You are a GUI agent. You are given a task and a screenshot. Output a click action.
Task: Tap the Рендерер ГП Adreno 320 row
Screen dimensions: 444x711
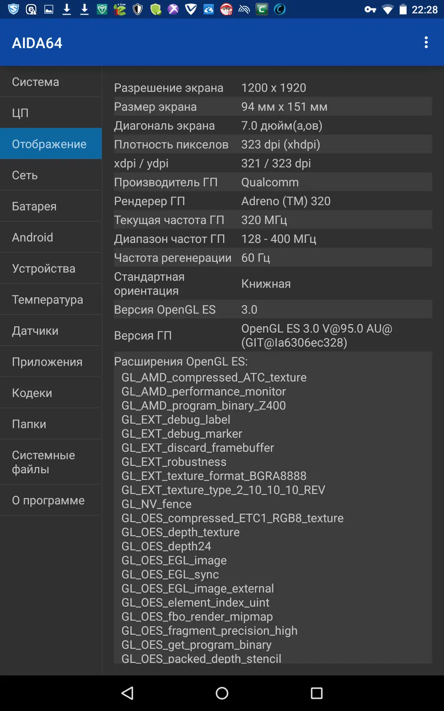[273, 201]
